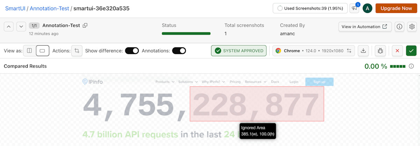The image size is (420, 146).
Task: Copy the Annotation-Test build name
Action: (x=85, y=25)
